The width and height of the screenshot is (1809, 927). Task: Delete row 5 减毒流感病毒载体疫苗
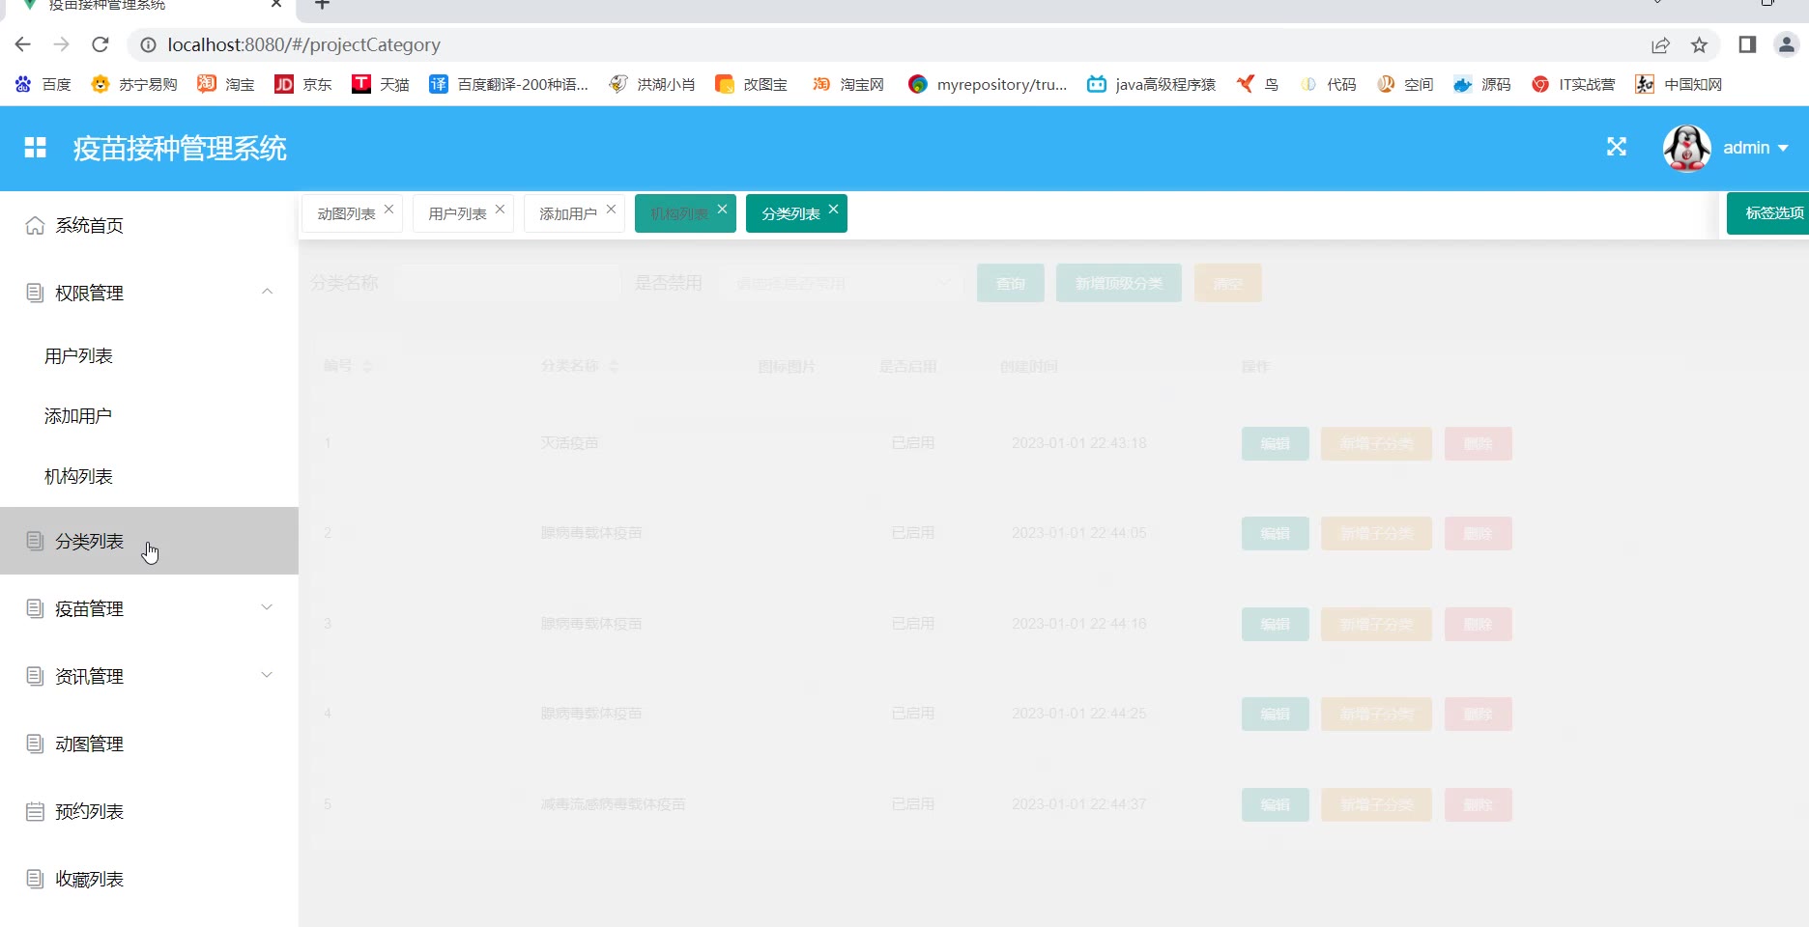(x=1479, y=804)
